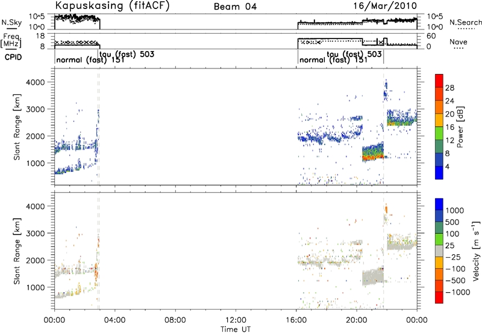Click the "20" tick on Power color bar
482x333 pixels.
pos(449,114)
